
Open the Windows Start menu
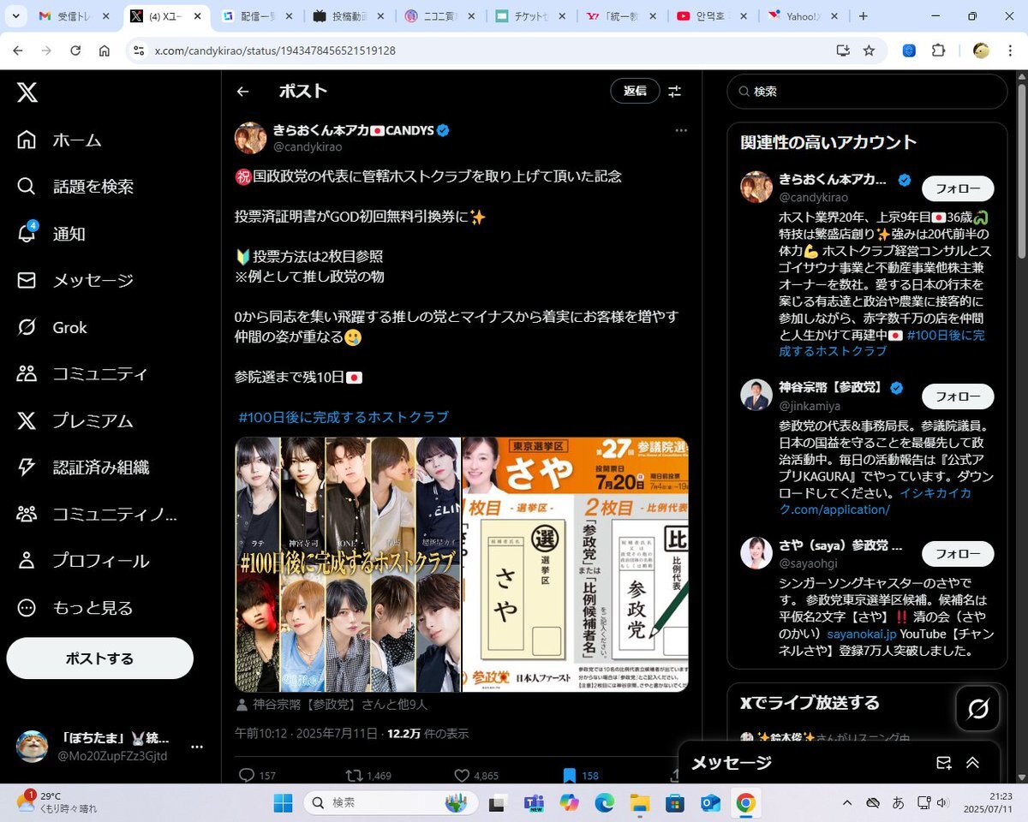(x=284, y=802)
